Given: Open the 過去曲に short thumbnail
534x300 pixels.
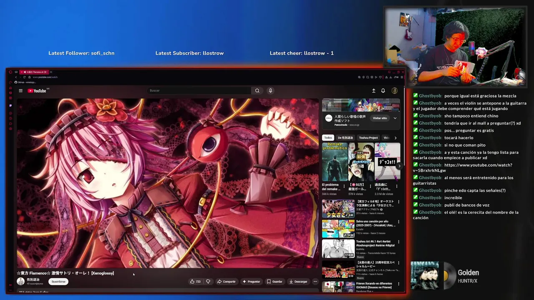Looking at the screenshot, I should click(x=387, y=162).
